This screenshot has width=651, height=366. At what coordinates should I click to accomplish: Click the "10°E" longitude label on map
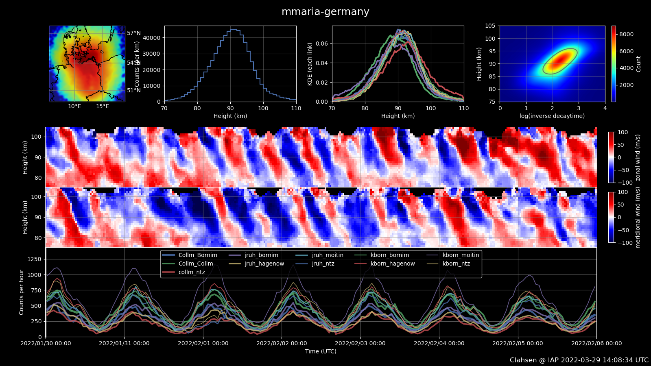(74, 107)
